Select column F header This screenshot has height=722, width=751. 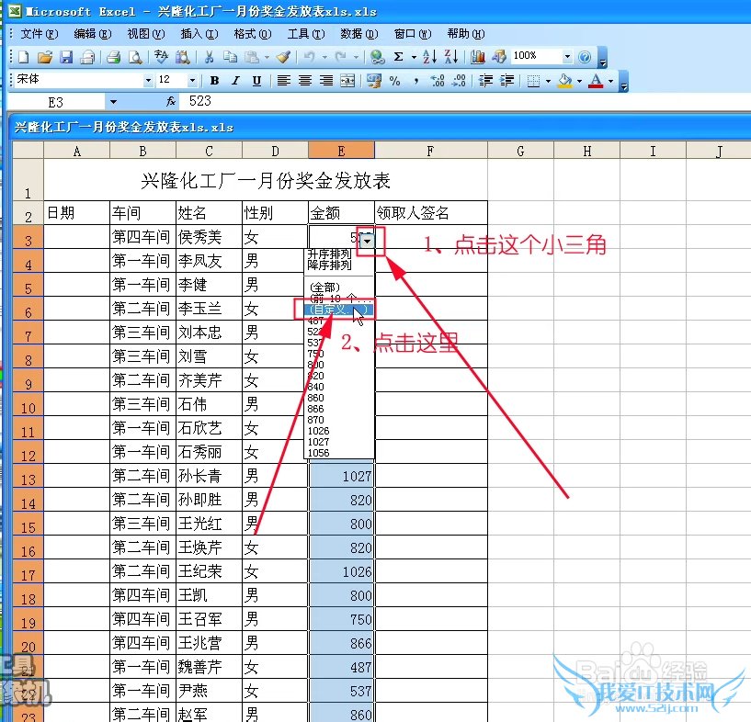(x=430, y=152)
